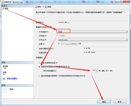
Task: Open 帮助 (Help) in the toolbar
Action: pyautogui.click(x=48, y=7)
